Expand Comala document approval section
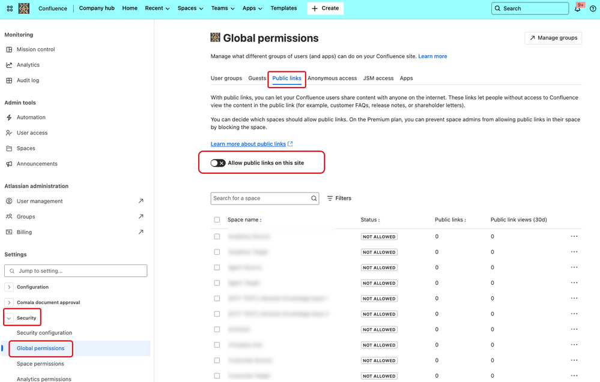Image resolution: width=600 pixels, height=382 pixels. point(9,303)
